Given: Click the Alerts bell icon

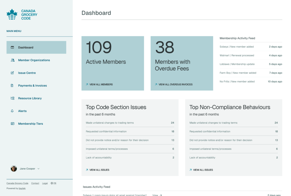Looking at the screenshot, I should click(x=12, y=111).
